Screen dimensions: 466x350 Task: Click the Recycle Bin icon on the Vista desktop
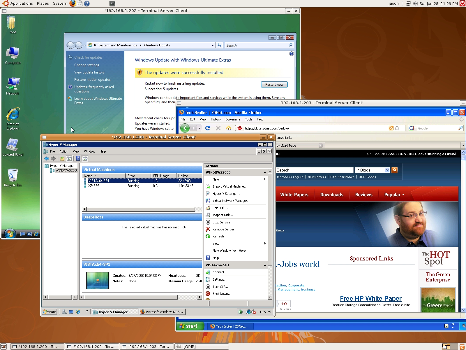pyautogui.click(x=13, y=178)
